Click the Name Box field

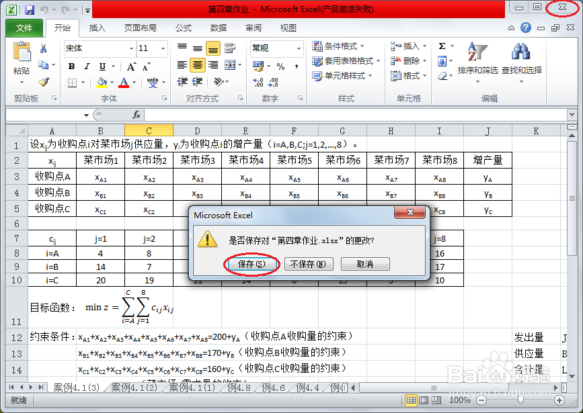[44, 115]
